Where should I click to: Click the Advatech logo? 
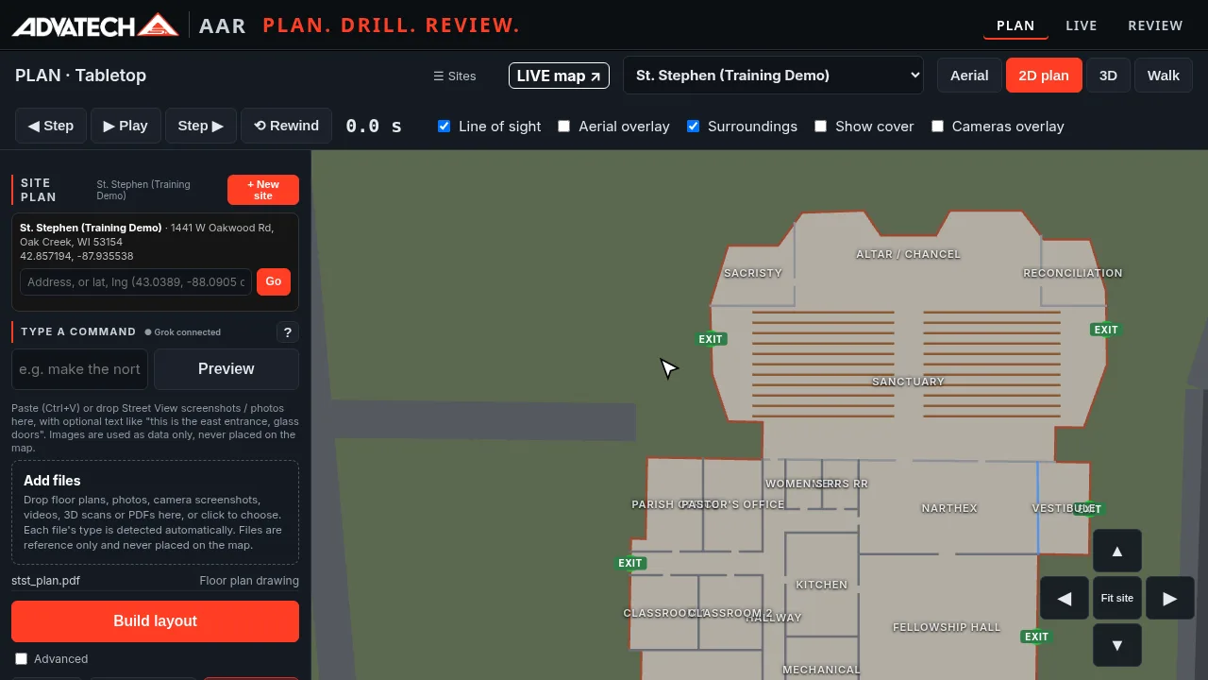(x=95, y=25)
